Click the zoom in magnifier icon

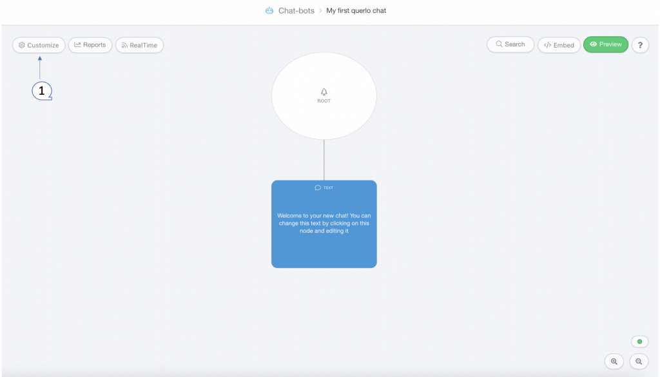point(614,362)
